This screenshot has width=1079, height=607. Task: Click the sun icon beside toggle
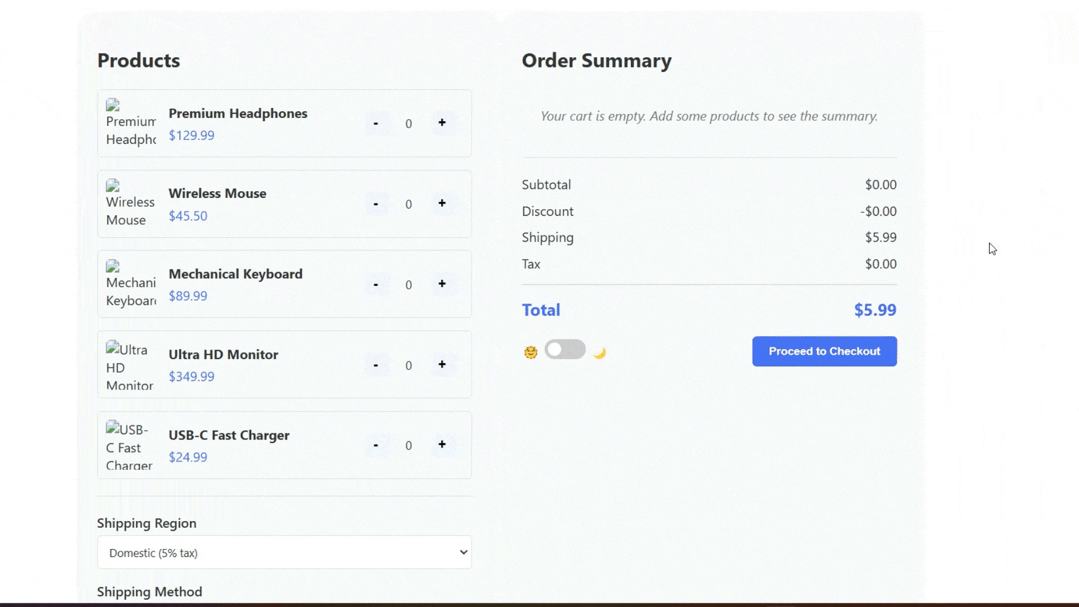531,352
